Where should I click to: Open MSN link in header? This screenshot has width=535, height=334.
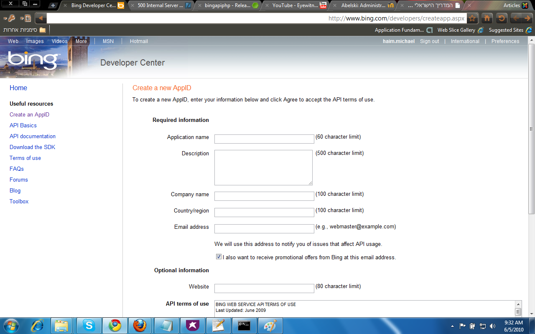coord(108,41)
